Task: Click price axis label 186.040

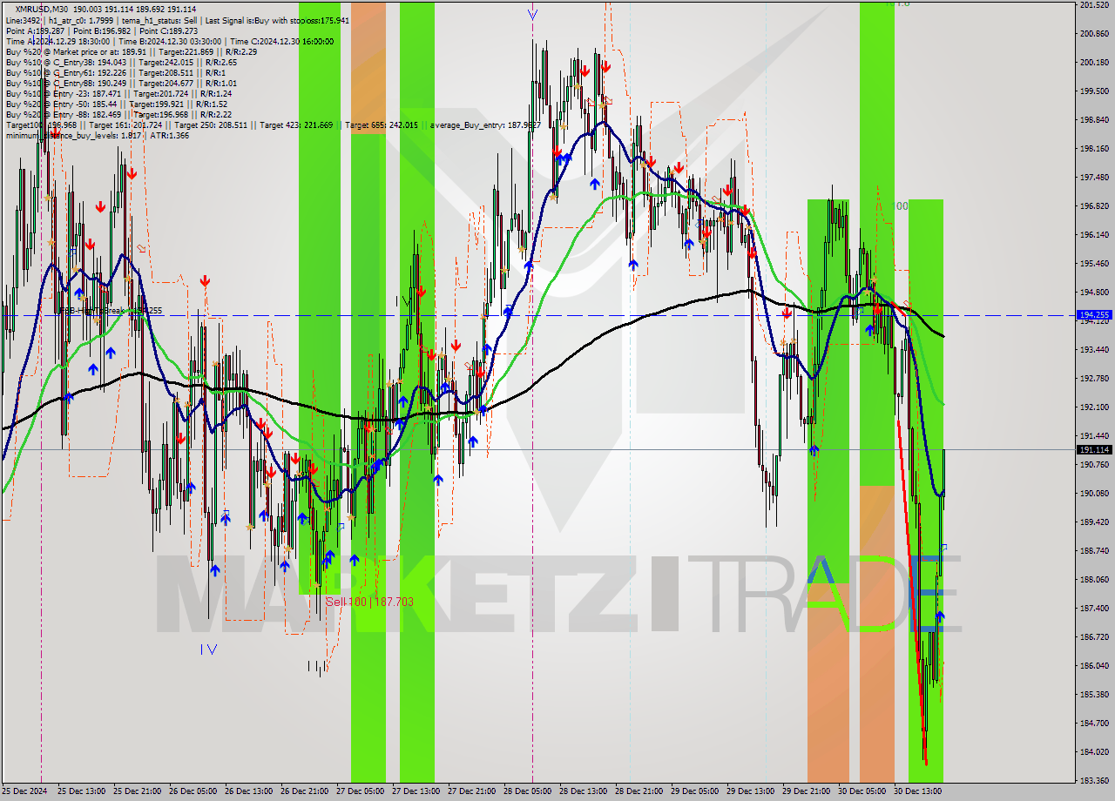Action: click(1093, 666)
